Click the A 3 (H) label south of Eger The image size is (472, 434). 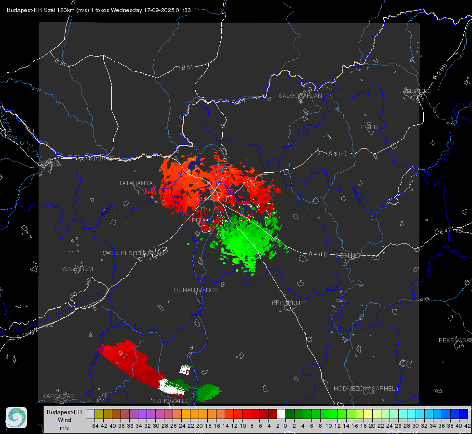coord(337,154)
